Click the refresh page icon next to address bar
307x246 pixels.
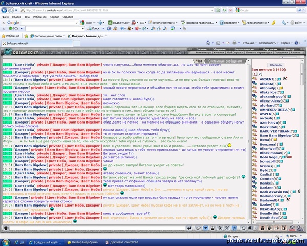[224, 10]
